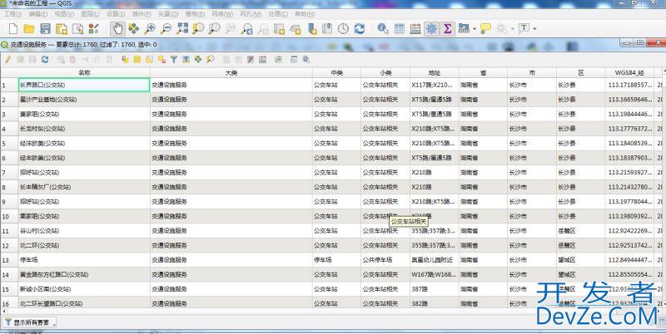Click the horizontal scrollbar left arrow
Image resolution: width=666 pixels, height=334 pixels.
[3, 312]
